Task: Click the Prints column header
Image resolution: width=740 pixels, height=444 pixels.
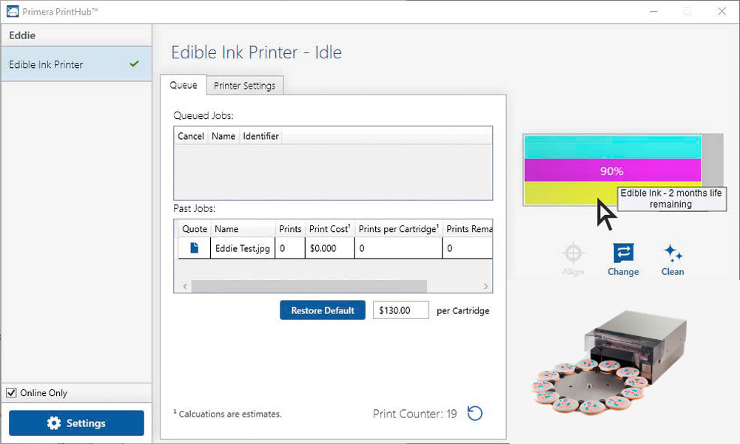Action: (290, 228)
